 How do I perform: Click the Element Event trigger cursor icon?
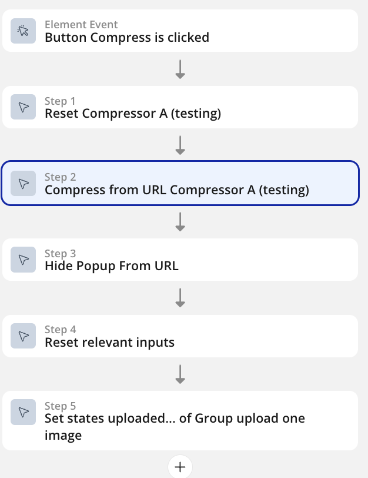[x=24, y=31]
